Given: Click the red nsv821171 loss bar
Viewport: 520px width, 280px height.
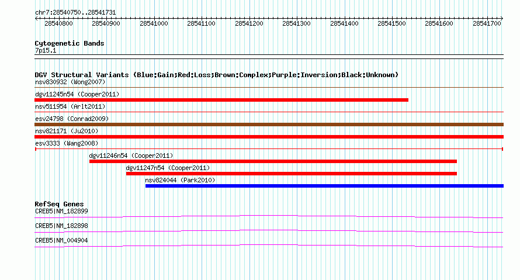Looking at the screenshot, I should pos(269,137).
